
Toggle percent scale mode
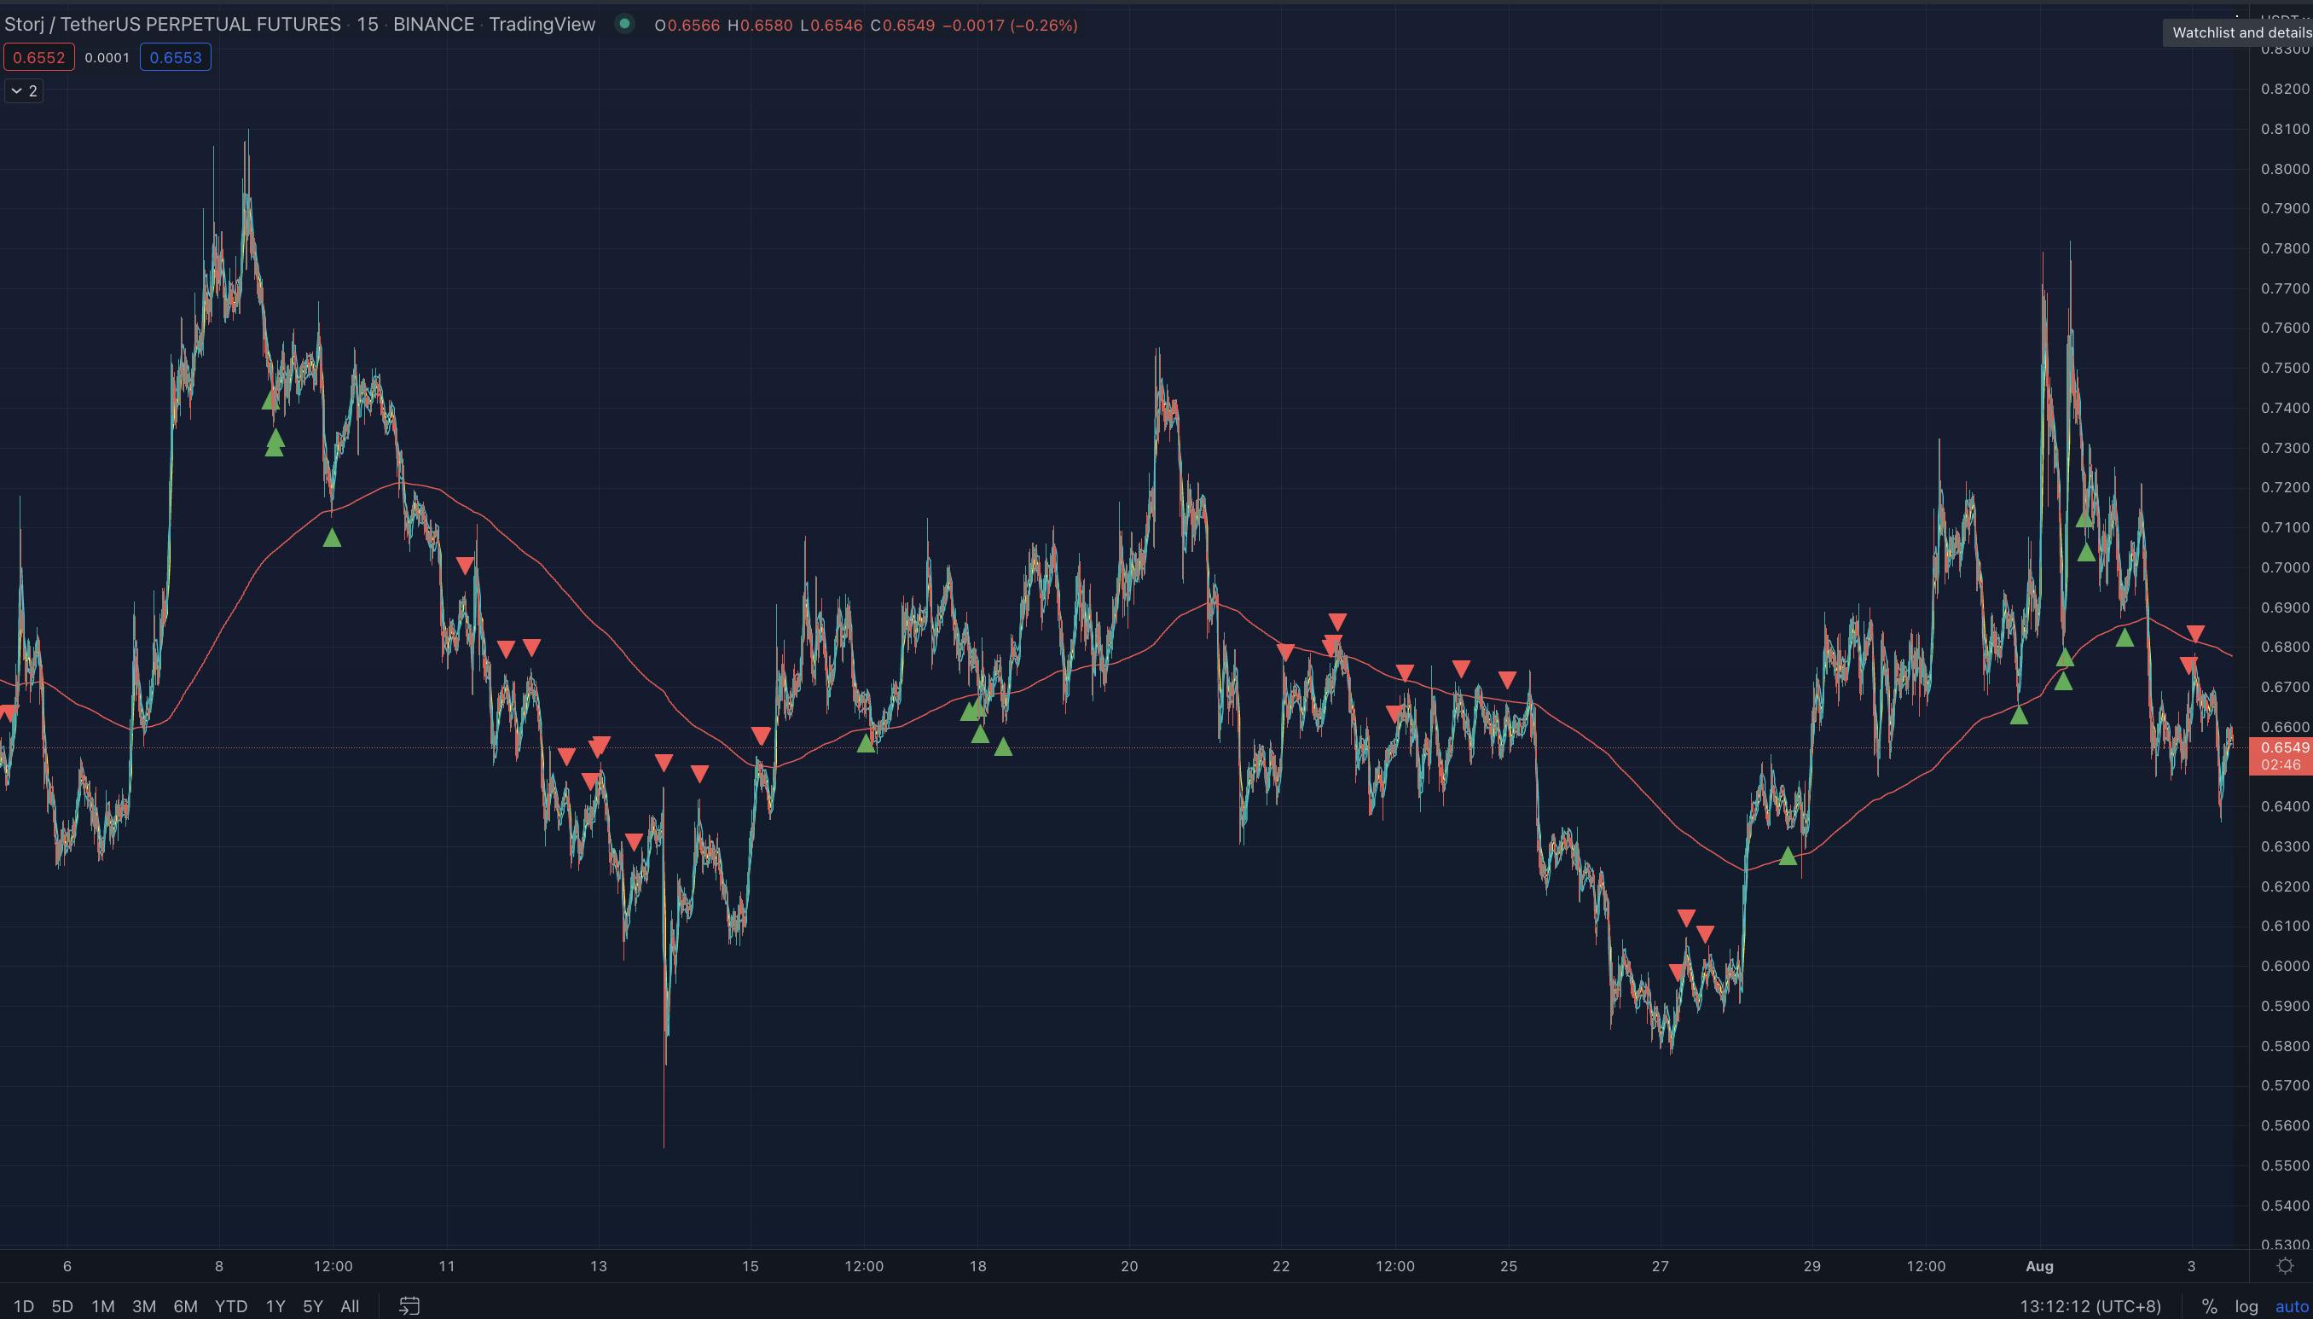pyautogui.click(x=2209, y=1305)
